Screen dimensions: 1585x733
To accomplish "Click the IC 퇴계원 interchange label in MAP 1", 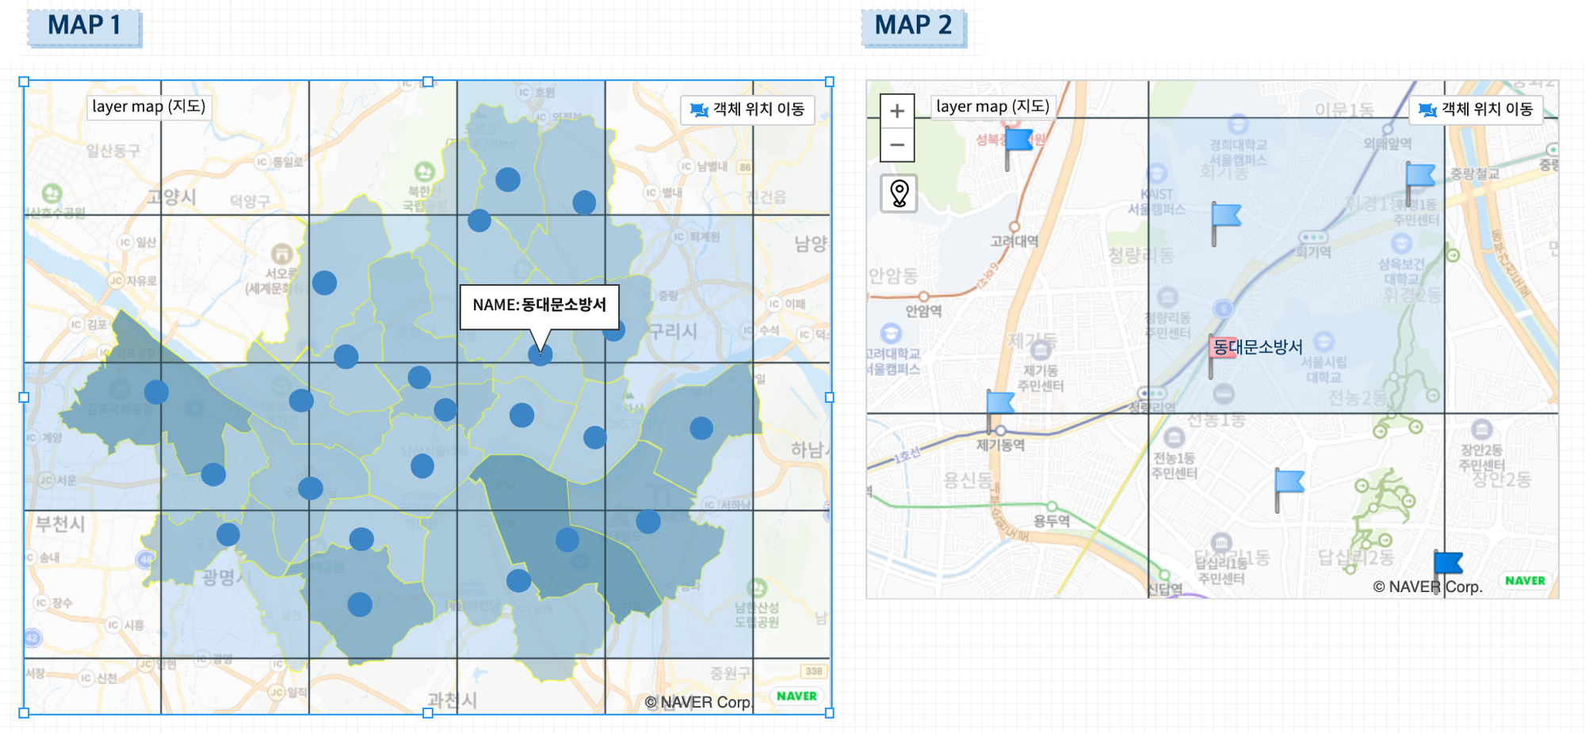I will [x=696, y=237].
